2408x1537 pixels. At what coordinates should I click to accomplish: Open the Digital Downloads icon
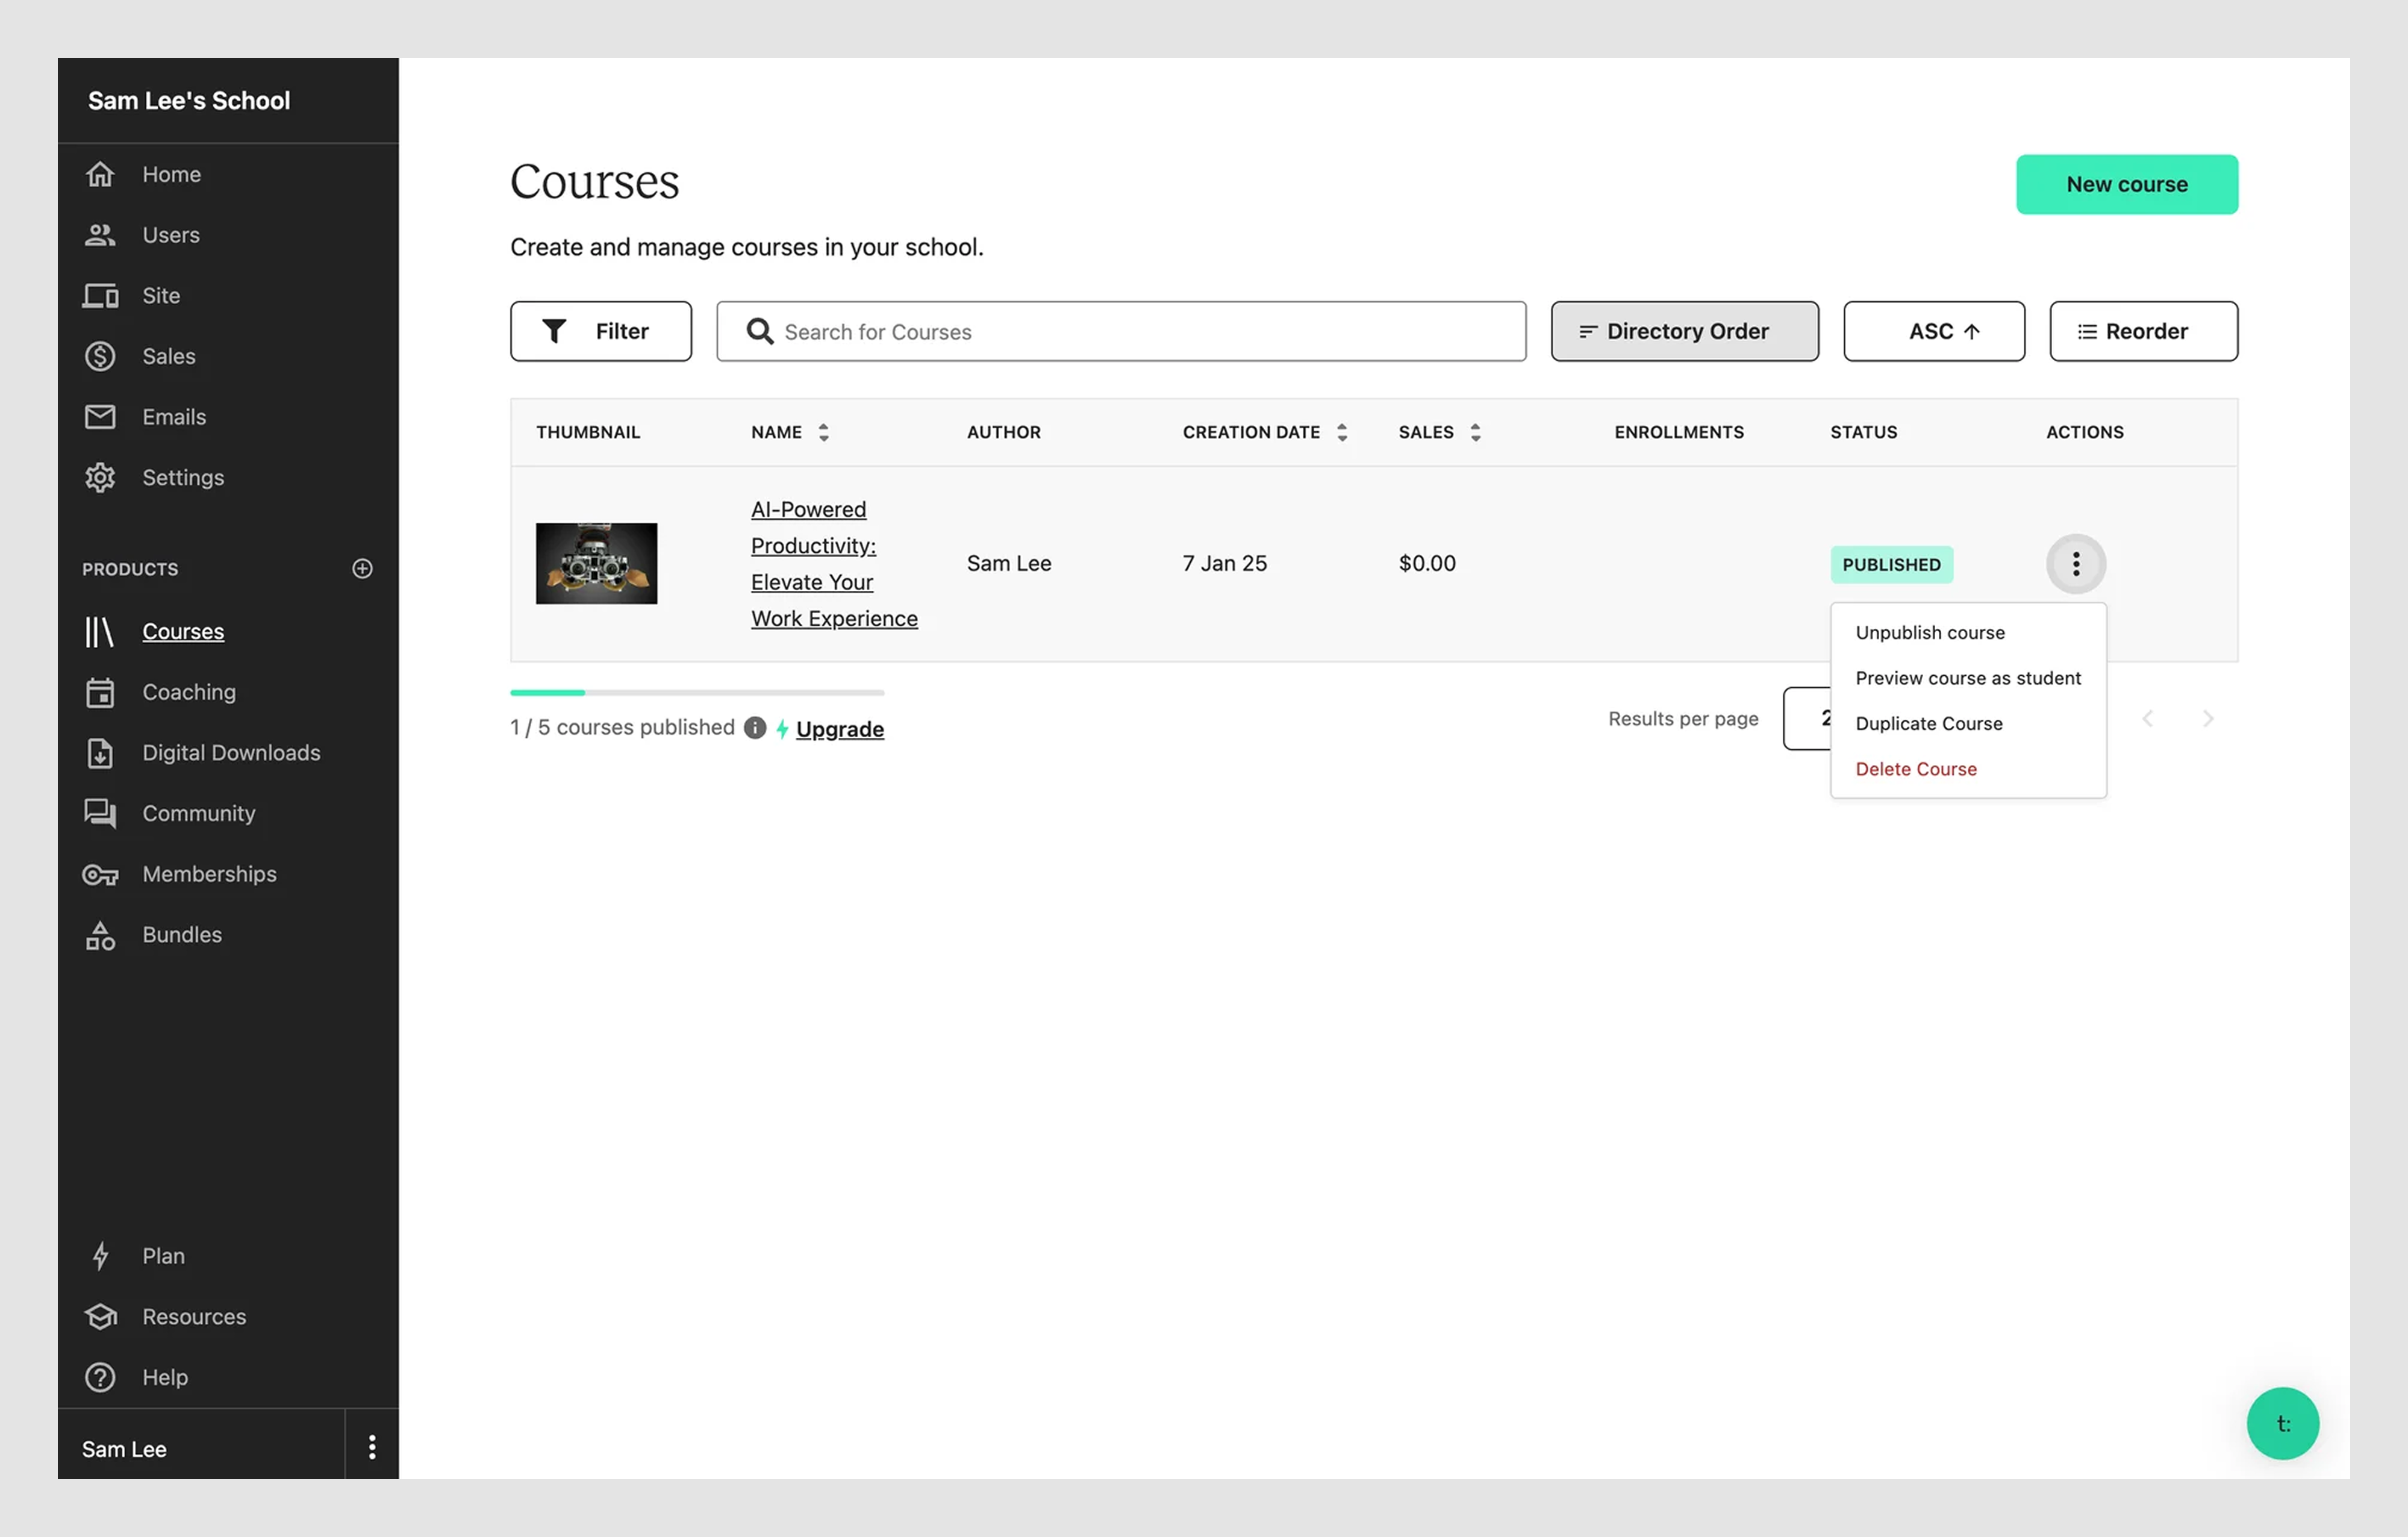click(x=100, y=753)
